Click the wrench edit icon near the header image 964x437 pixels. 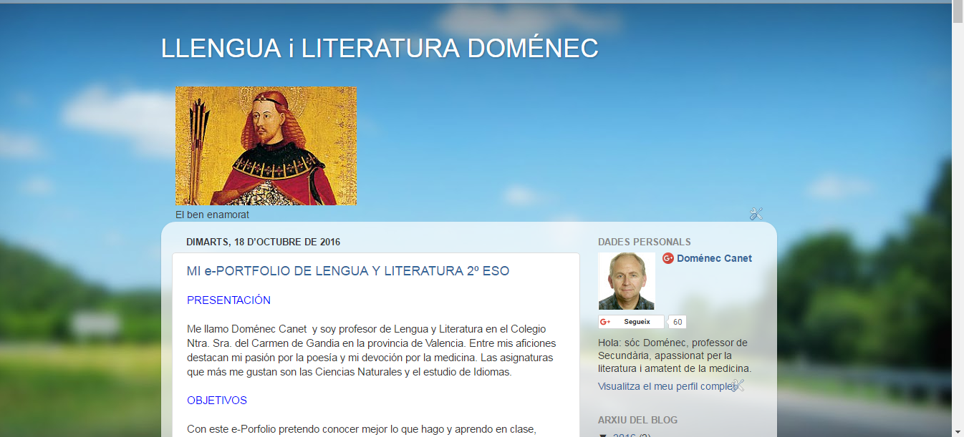[x=756, y=212]
